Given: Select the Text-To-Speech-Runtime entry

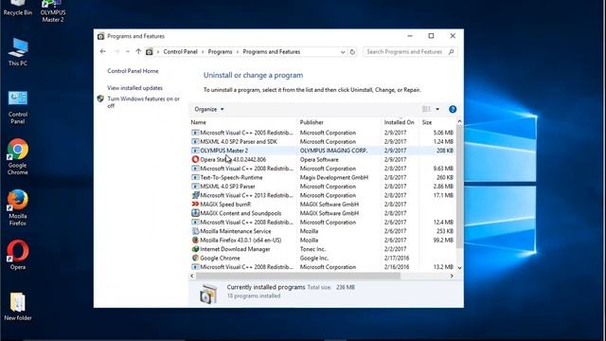Looking at the screenshot, I should 322,177.
